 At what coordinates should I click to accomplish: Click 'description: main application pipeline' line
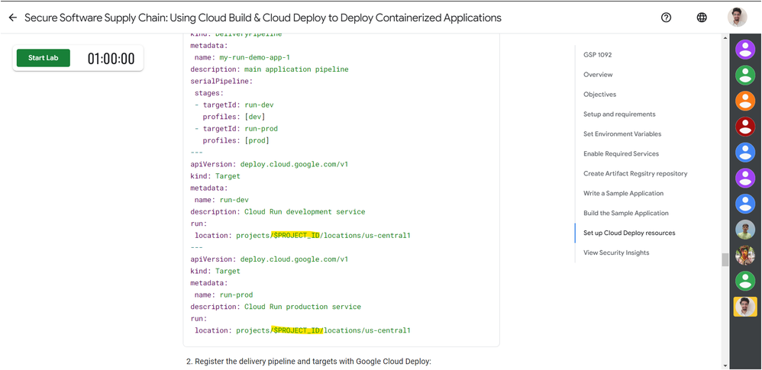[270, 69]
